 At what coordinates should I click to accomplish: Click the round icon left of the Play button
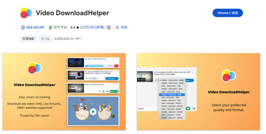click(x=107, y=91)
